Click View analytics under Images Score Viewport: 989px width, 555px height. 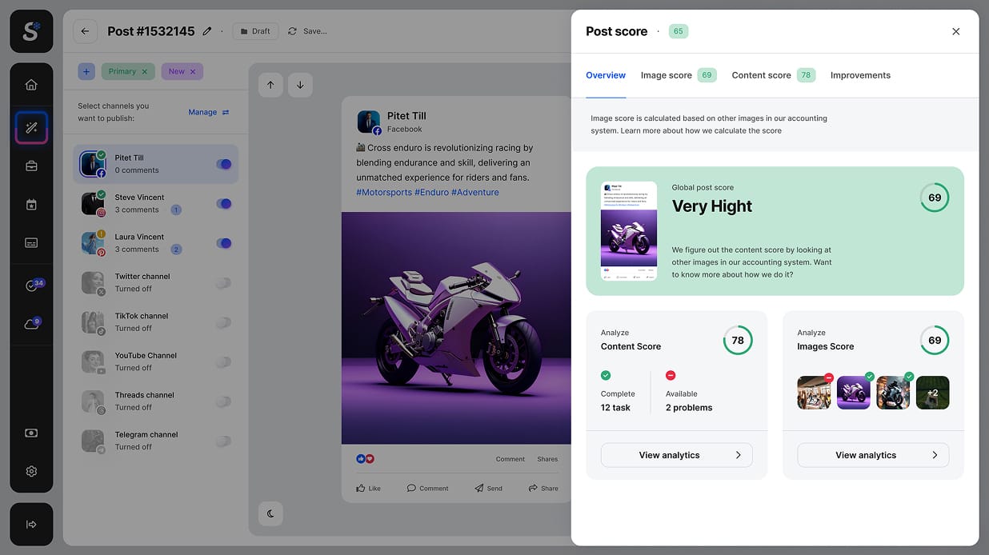point(872,455)
